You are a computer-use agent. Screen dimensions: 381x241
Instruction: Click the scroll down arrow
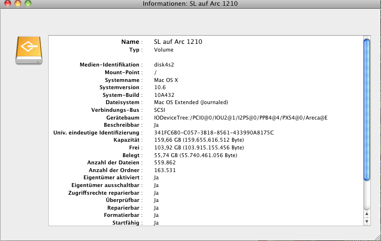(367, 222)
